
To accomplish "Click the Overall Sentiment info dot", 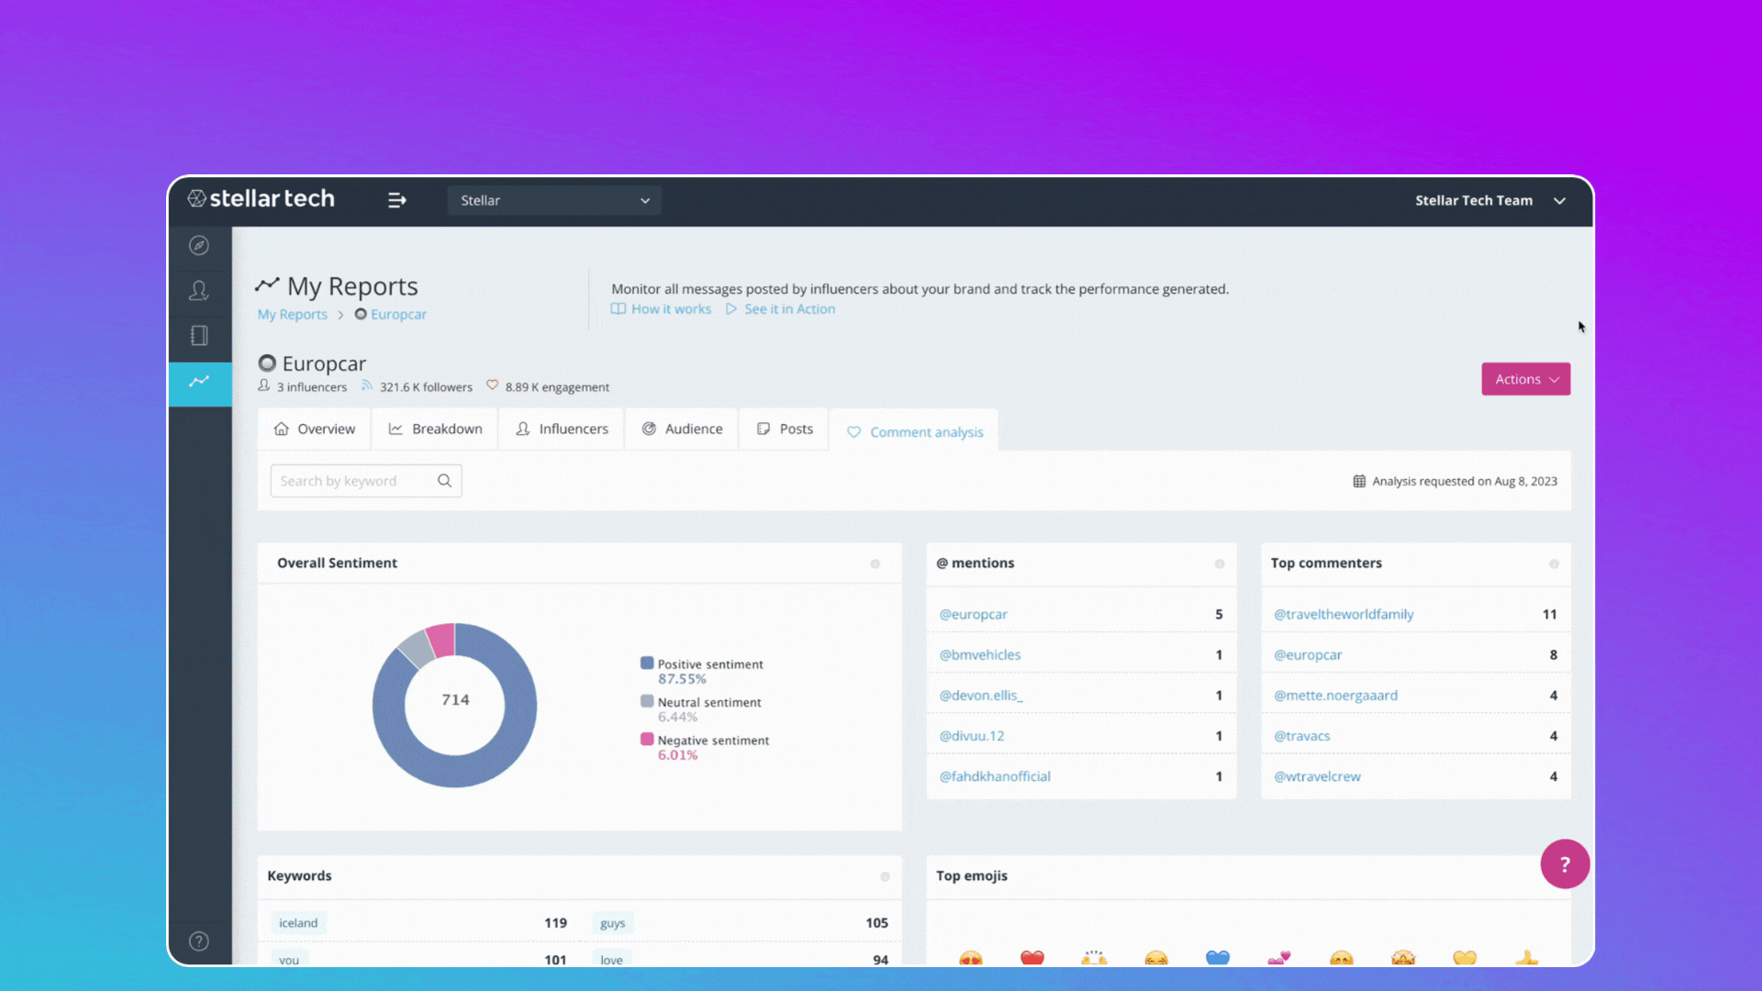I will click(875, 564).
